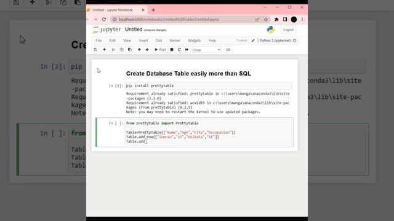Place cursor at end of Table.add line
The image size is (394, 221).
tap(147, 141)
